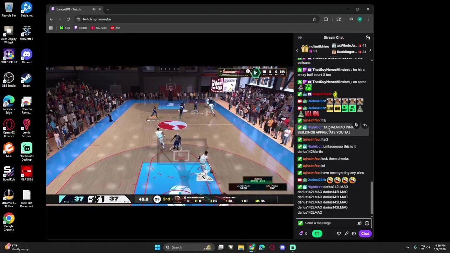Image resolution: width=450 pixels, height=253 pixels.
Task: Go back in browser history
Action: [51, 19]
